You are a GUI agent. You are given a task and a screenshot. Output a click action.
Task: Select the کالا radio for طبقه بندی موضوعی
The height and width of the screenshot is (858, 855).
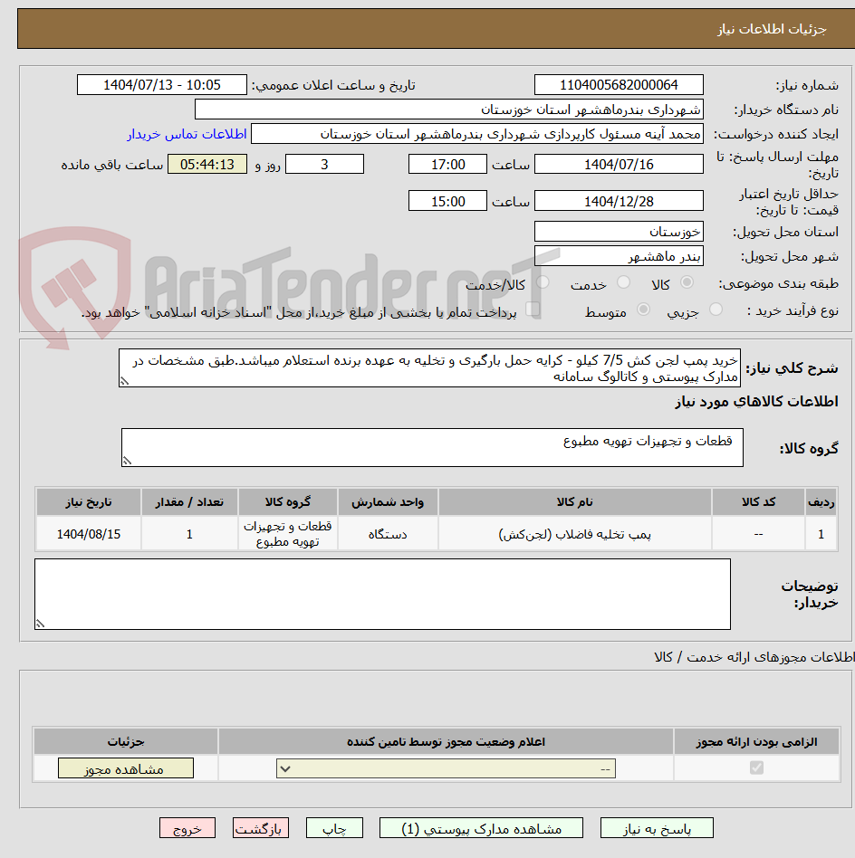coord(687,281)
